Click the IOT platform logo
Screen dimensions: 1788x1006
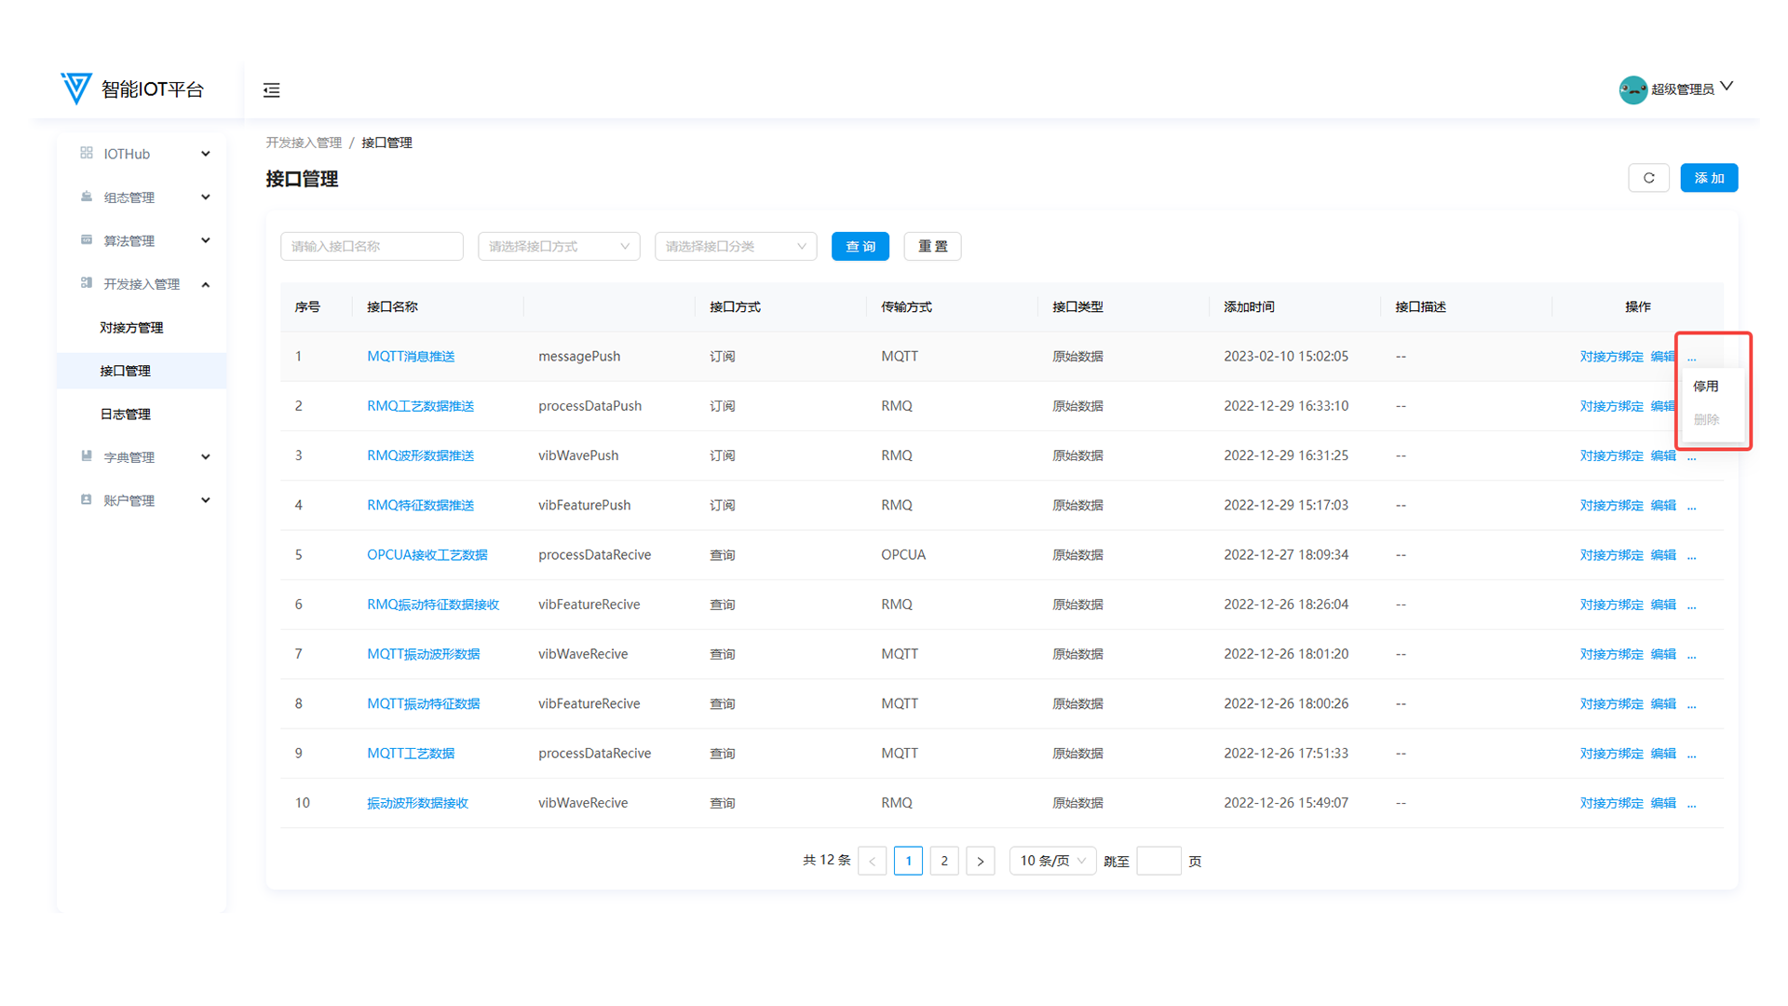(76, 88)
